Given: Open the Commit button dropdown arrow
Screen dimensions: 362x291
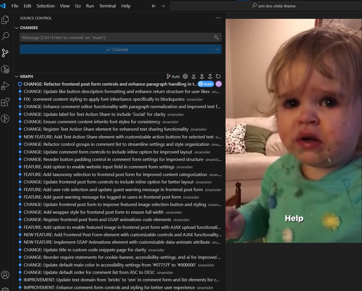Looking at the screenshot, I should click(x=217, y=49).
